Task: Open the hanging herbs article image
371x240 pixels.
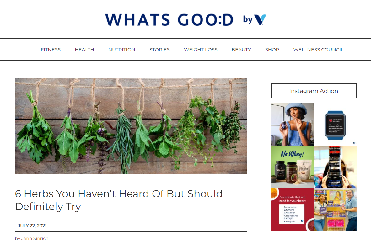Action: (x=131, y=126)
